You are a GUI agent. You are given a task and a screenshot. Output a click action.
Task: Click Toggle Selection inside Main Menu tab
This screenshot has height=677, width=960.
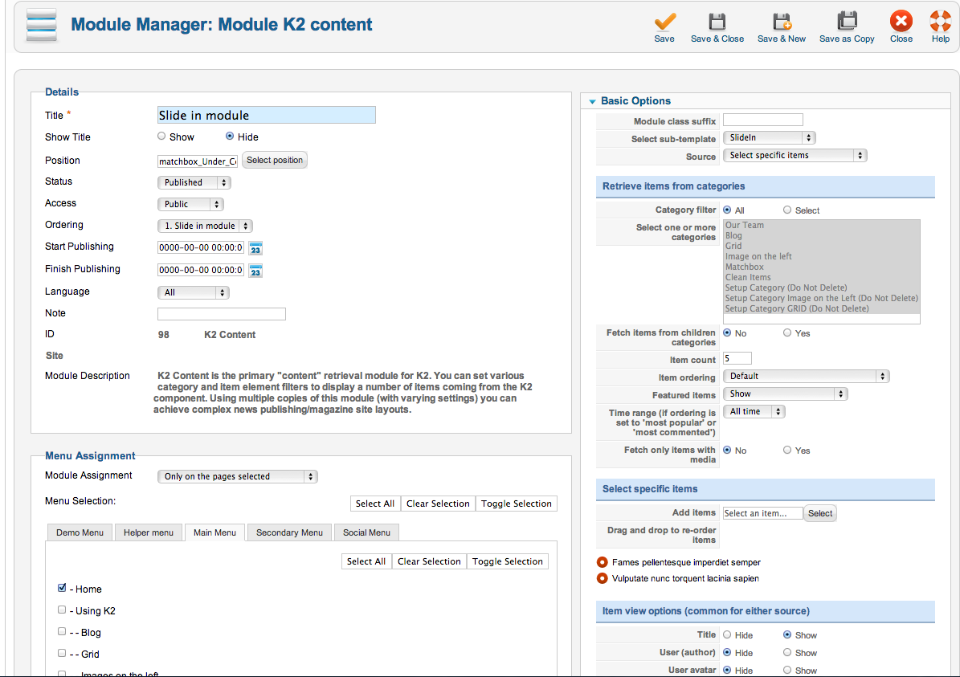click(x=508, y=561)
